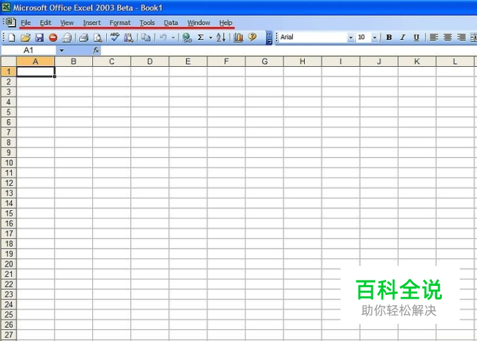477x341 pixels.
Task: Click inside the Name Box showing A1
Action: (28, 50)
